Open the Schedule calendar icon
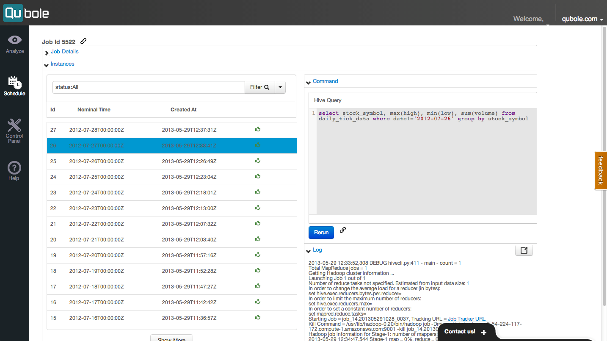This screenshot has width=607, height=341. pos(14,82)
